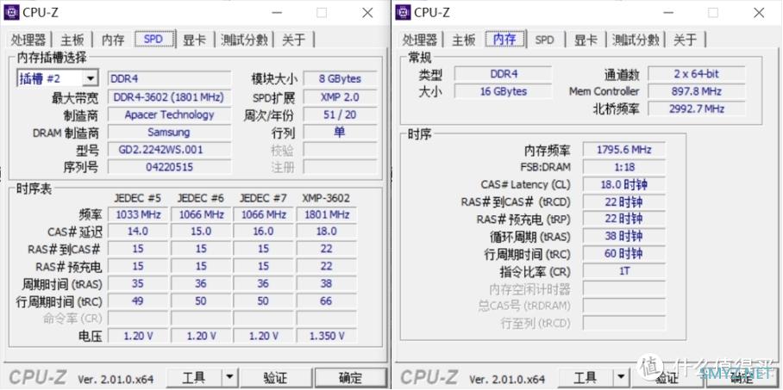Viewport: 783px width, 390px height.
Task: Click the 1.350 V voltage cell
Action: pos(327,336)
